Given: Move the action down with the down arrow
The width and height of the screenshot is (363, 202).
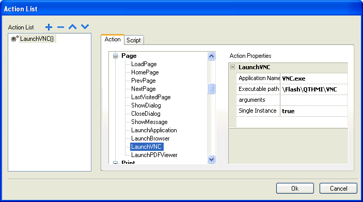Looking at the screenshot, I should [85, 27].
